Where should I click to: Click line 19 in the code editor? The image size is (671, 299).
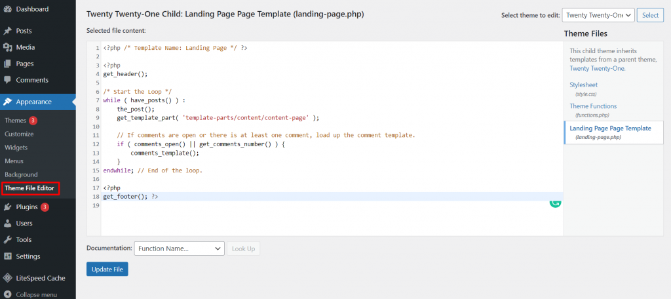tap(262, 205)
